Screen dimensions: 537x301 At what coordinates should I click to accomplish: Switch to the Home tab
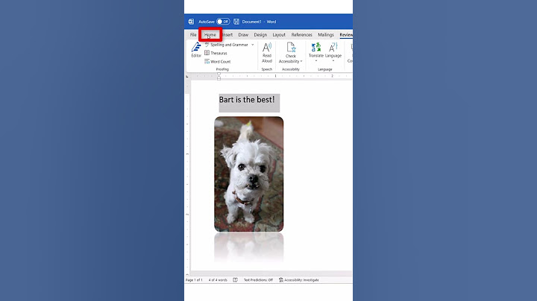pos(210,35)
